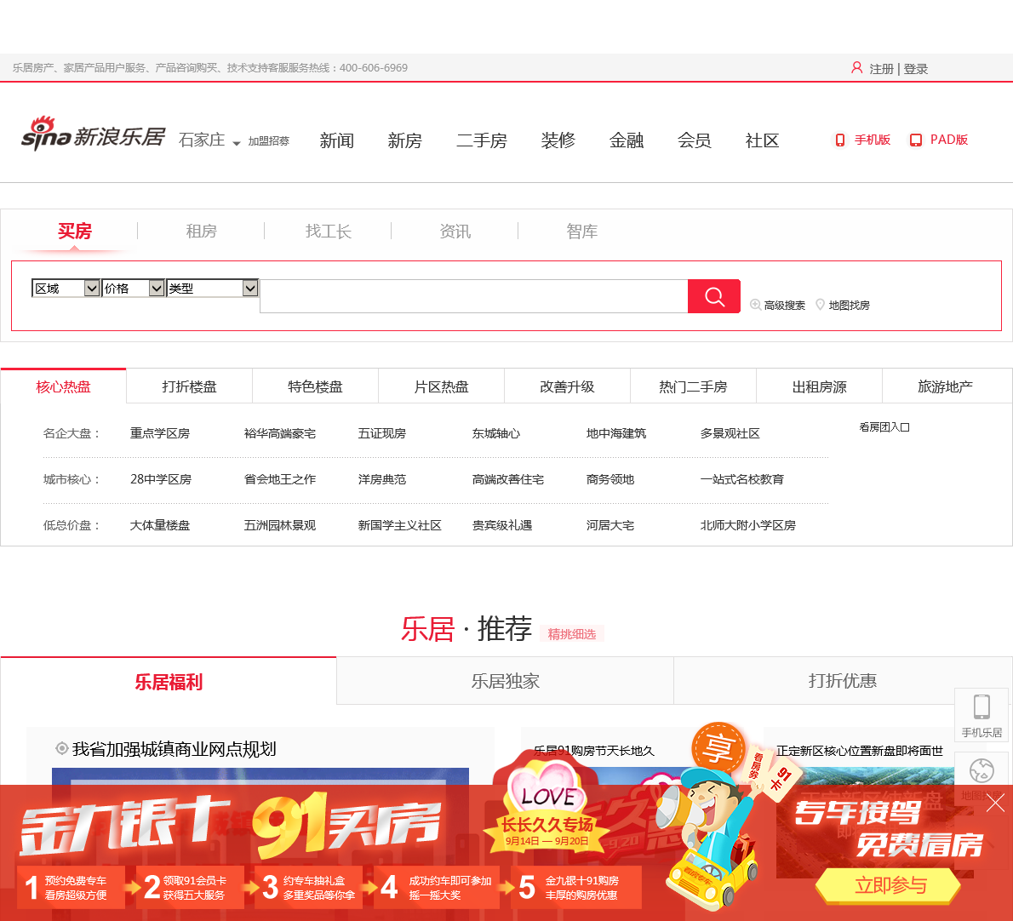Select the 核心热盘 tab
The width and height of the screenshot is (1013, 921).
[x=63, y=386]
